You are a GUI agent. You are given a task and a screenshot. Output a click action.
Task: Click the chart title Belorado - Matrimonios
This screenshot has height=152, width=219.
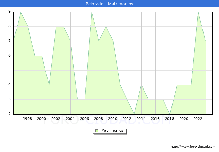click(x=109, y=4)
